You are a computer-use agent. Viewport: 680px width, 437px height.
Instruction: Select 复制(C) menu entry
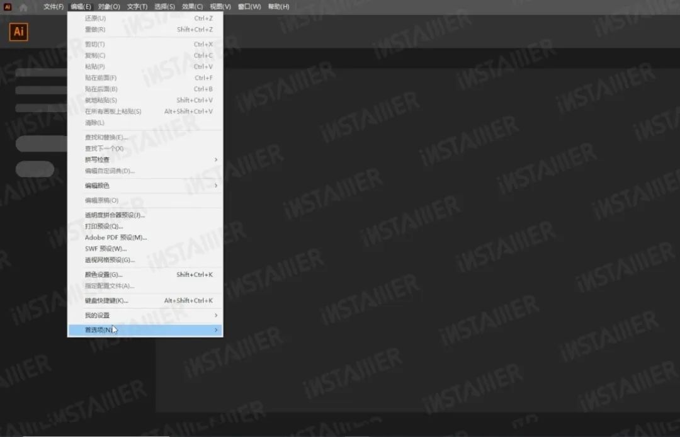[x=145, y=55]
